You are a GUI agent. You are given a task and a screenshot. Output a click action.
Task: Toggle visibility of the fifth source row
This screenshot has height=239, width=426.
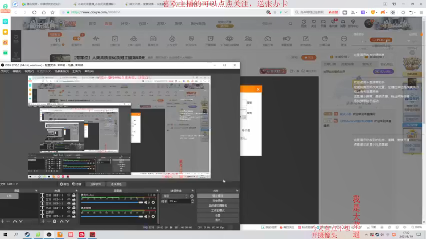[69, 212]
